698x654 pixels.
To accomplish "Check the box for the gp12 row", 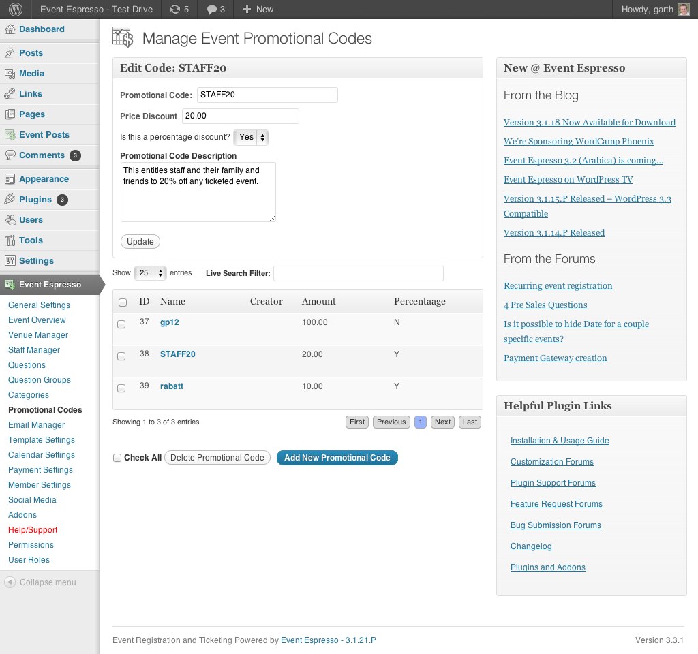I will click(121, 324).
